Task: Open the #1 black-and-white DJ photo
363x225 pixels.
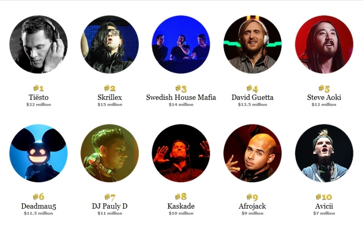Action: point(39,44)
